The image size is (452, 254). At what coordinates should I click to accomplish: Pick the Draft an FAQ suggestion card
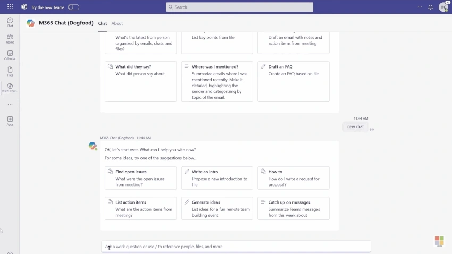pyautogui.click(x=294, y=81)
